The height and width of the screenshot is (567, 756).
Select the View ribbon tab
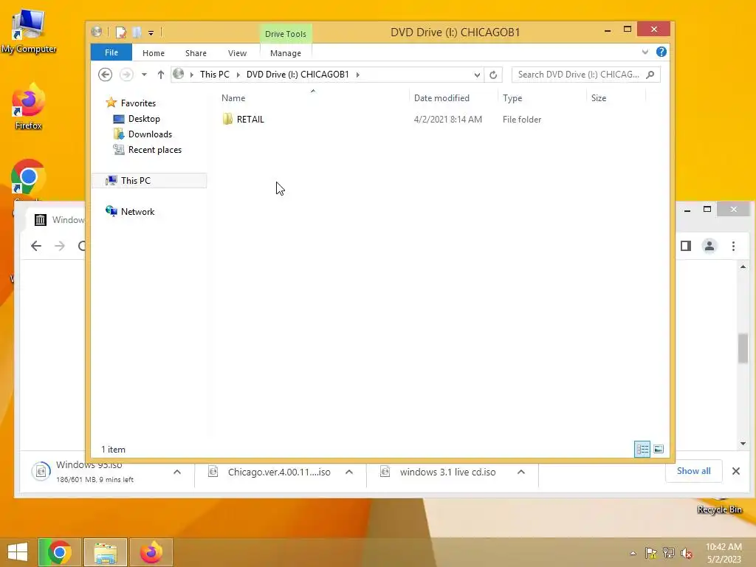click(237, 53)
